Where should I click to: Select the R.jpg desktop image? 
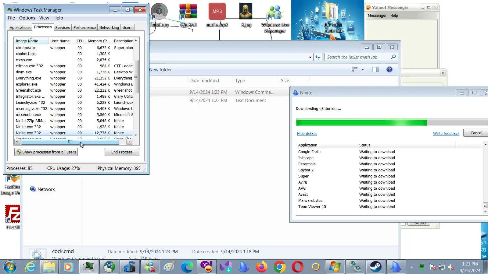pos(246,15)
